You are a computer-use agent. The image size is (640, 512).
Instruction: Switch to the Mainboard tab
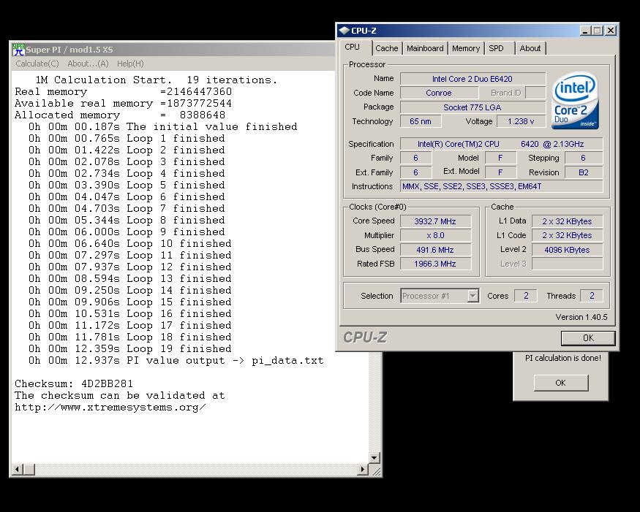coord(425,48)
